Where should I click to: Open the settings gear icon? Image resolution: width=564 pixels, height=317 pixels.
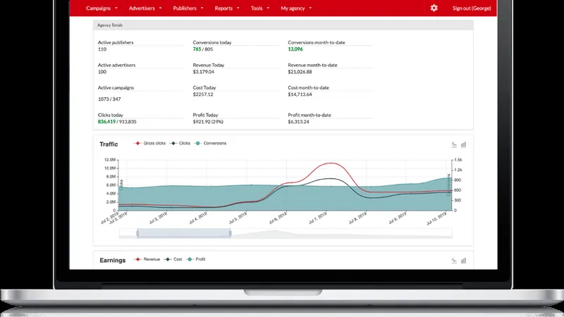pos(434,8)
